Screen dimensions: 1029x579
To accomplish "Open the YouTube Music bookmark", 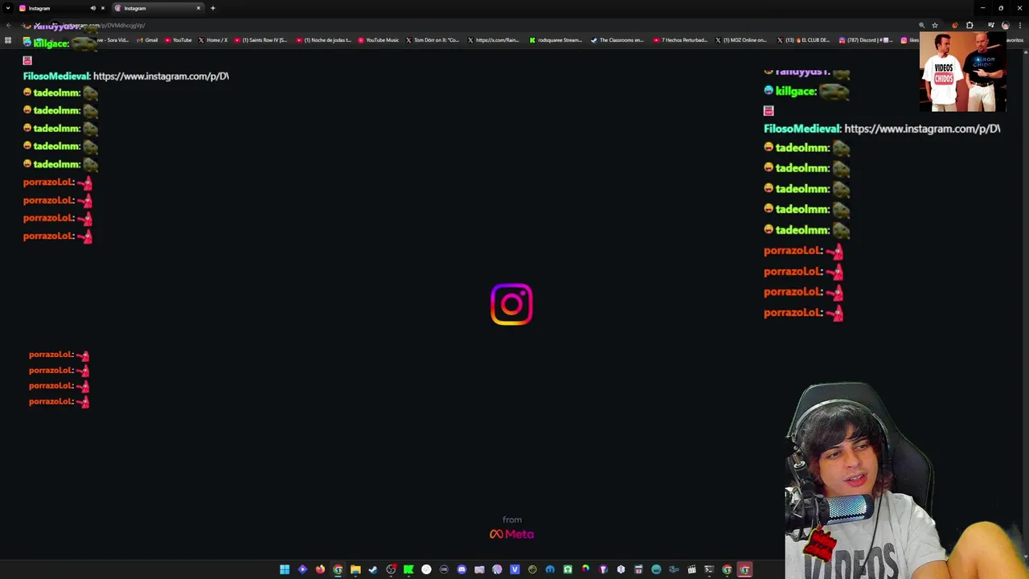I will [379, 40].
